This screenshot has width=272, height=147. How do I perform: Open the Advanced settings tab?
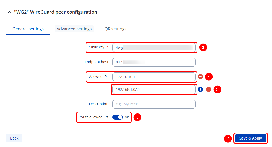pos(74,29)
